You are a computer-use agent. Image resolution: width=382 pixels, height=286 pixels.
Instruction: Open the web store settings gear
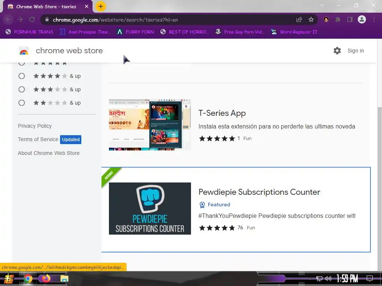pos(337,51)
